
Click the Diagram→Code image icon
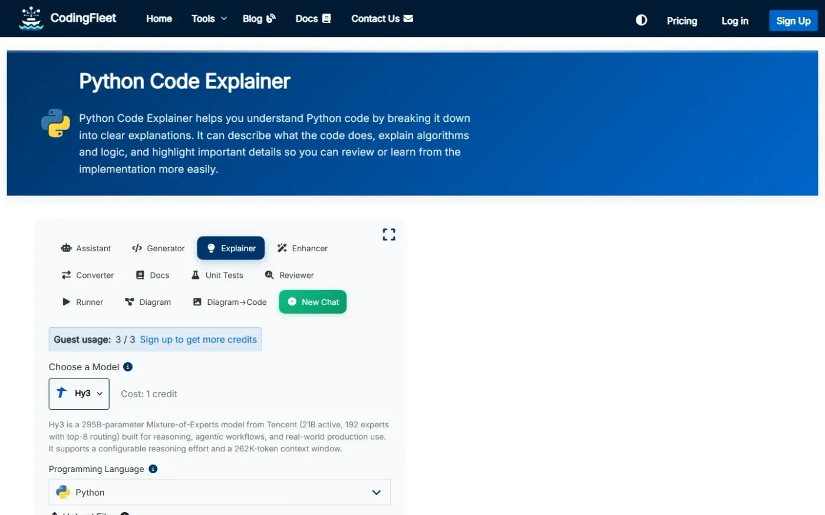(x=197, y=302)
